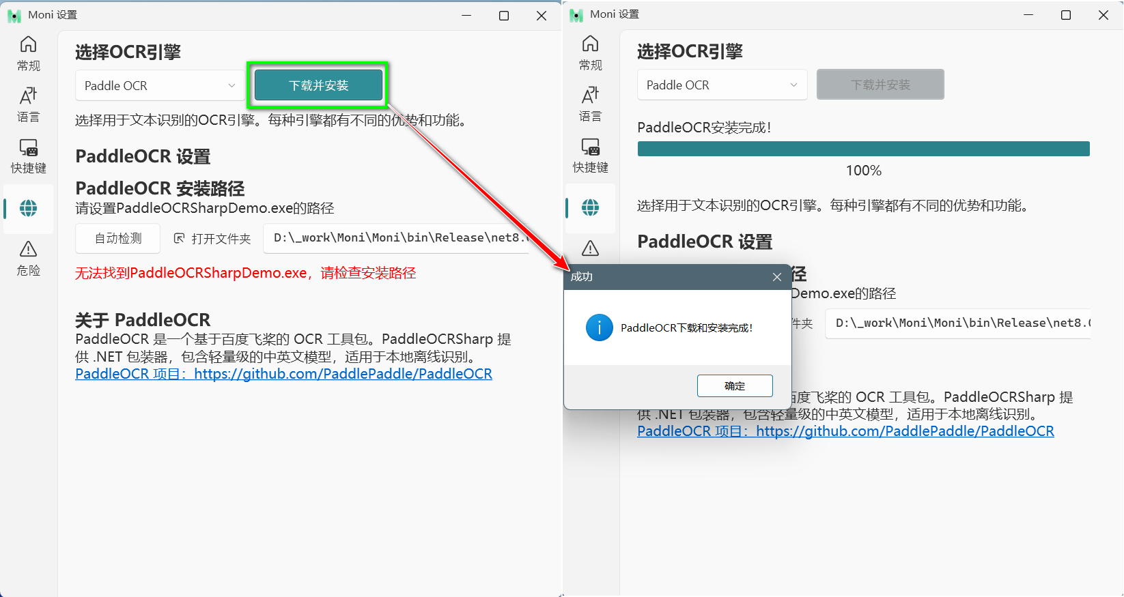Open 快捷键 hotkey settings in right window
This screenshot has height=597, width=1124.
tap(590, 155)
